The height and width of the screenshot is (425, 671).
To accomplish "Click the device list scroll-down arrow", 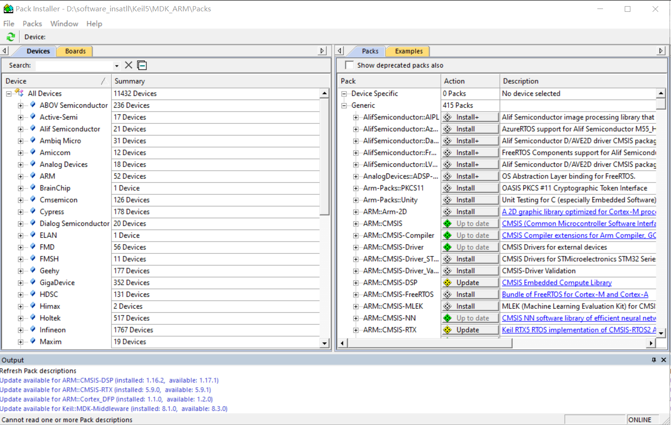I will (x=324, y=343).
